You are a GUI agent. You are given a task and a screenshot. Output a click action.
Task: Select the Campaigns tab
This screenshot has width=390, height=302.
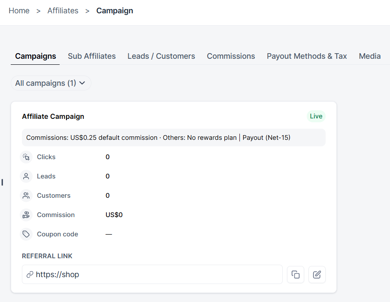pyautogui.click(x=35, y=56)
